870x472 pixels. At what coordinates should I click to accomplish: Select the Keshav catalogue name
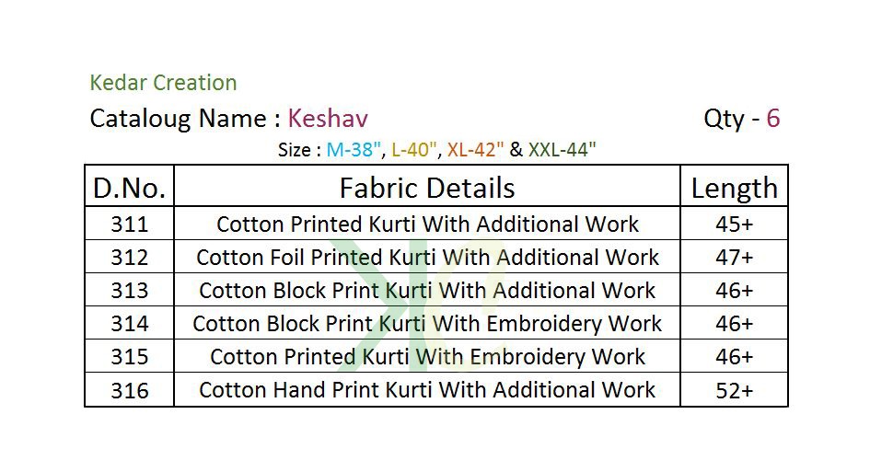[x=328, y=118]
